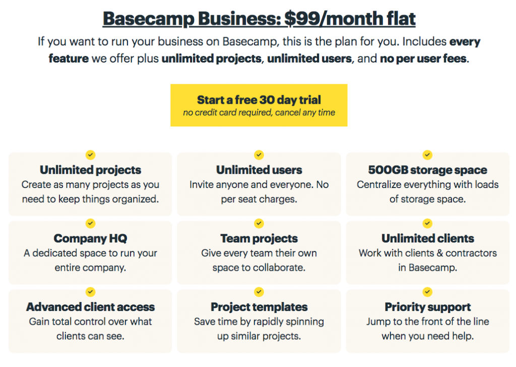
Task: Click checkmark icon above Unlimited users
Action: point(259,155)
